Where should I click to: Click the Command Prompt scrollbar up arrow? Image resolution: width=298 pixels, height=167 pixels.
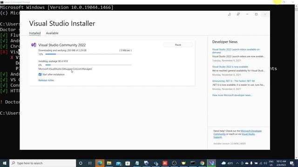296,6
